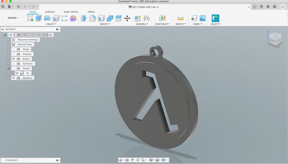The height and width of the screenshot is (164, 288).
Task: Select the Revolve tool
Action: coord(48,18)
